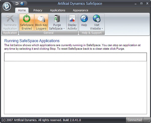
Task: Switch to the Applications tab
Action: [x=58, y=10]
